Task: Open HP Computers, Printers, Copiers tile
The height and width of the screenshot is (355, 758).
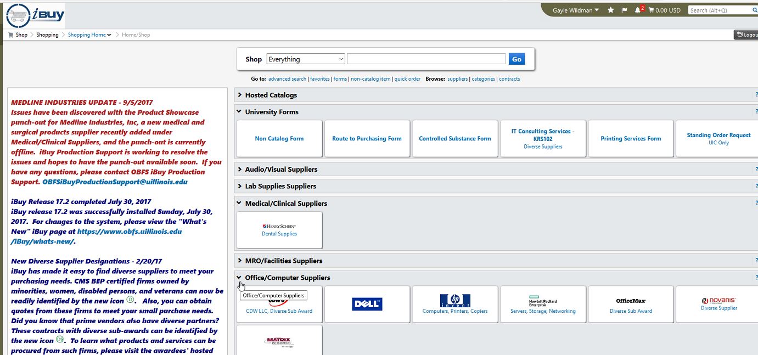Action: coord(455,304)
